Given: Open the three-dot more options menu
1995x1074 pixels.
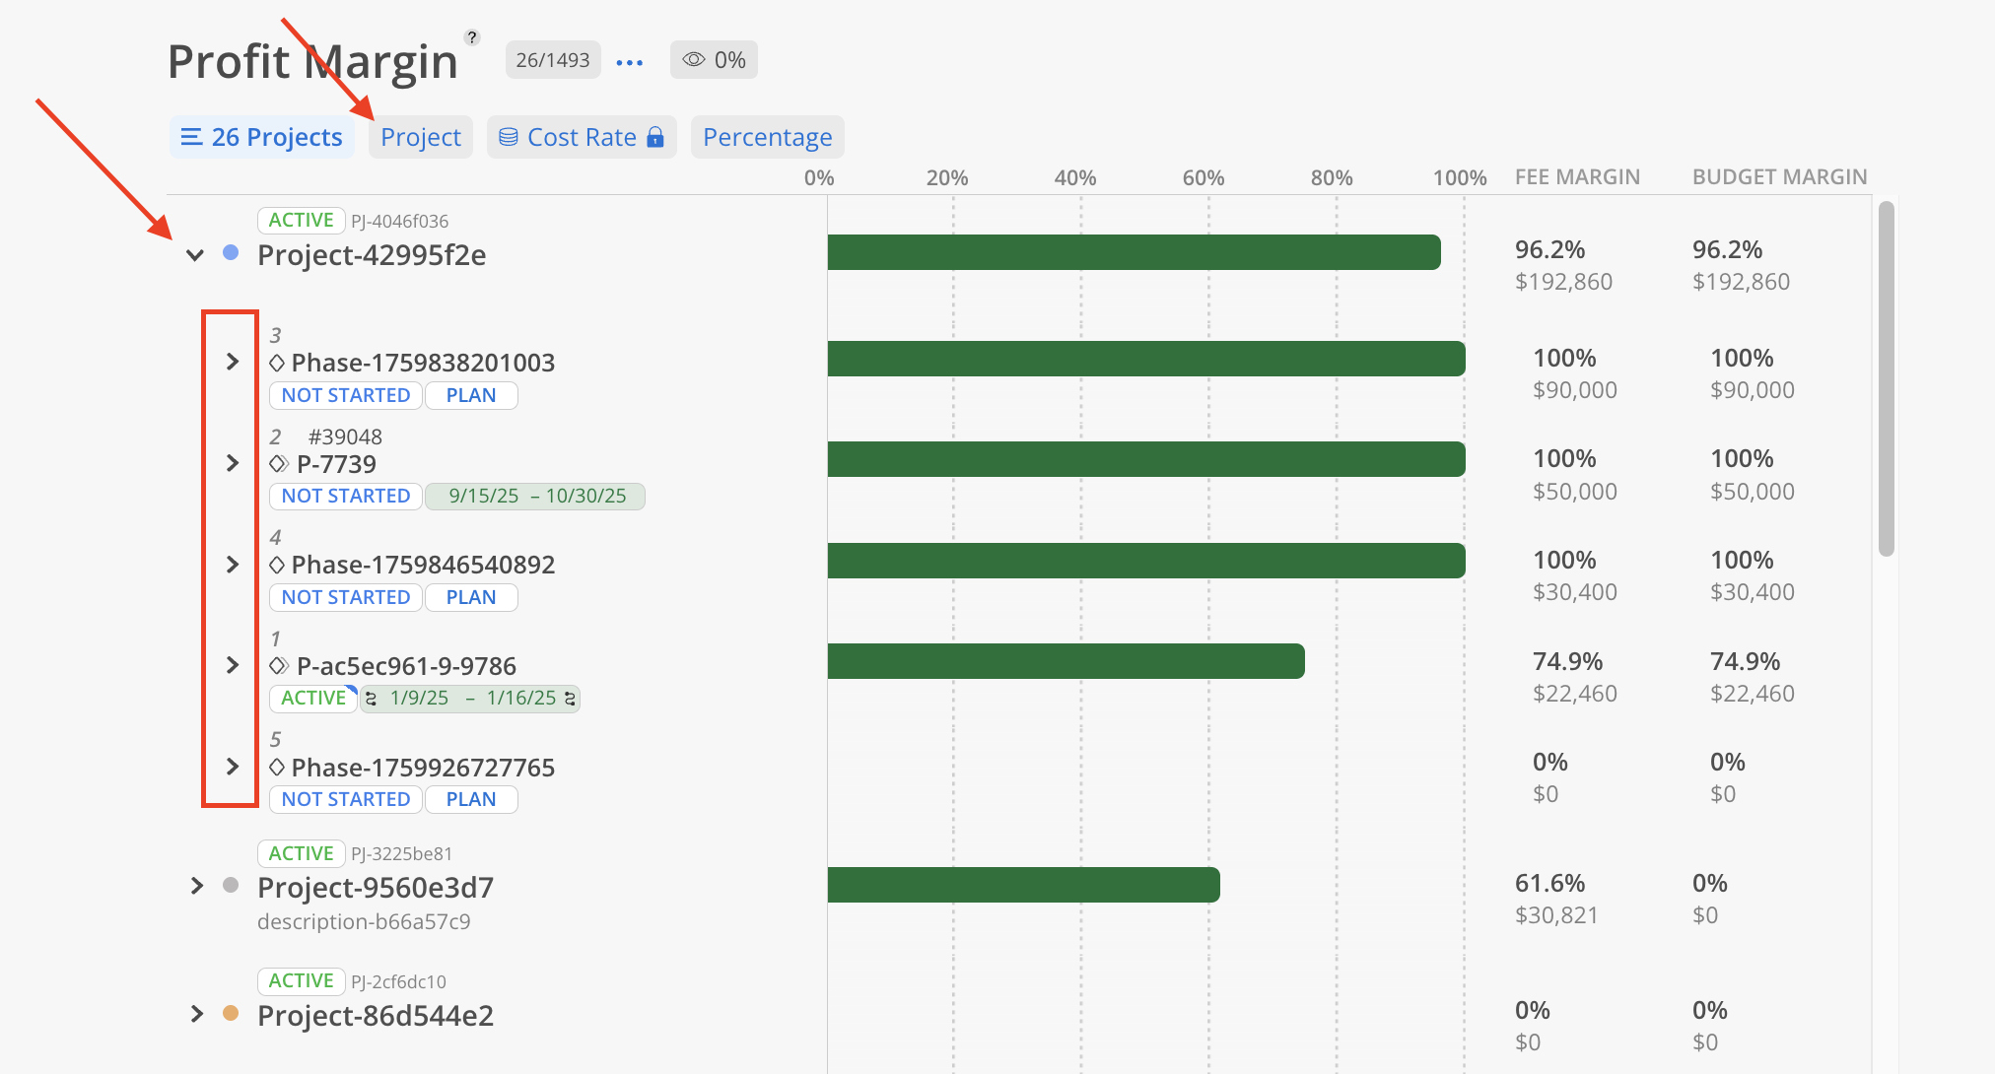Looking at the screenshot, I should tap(629, 62).
